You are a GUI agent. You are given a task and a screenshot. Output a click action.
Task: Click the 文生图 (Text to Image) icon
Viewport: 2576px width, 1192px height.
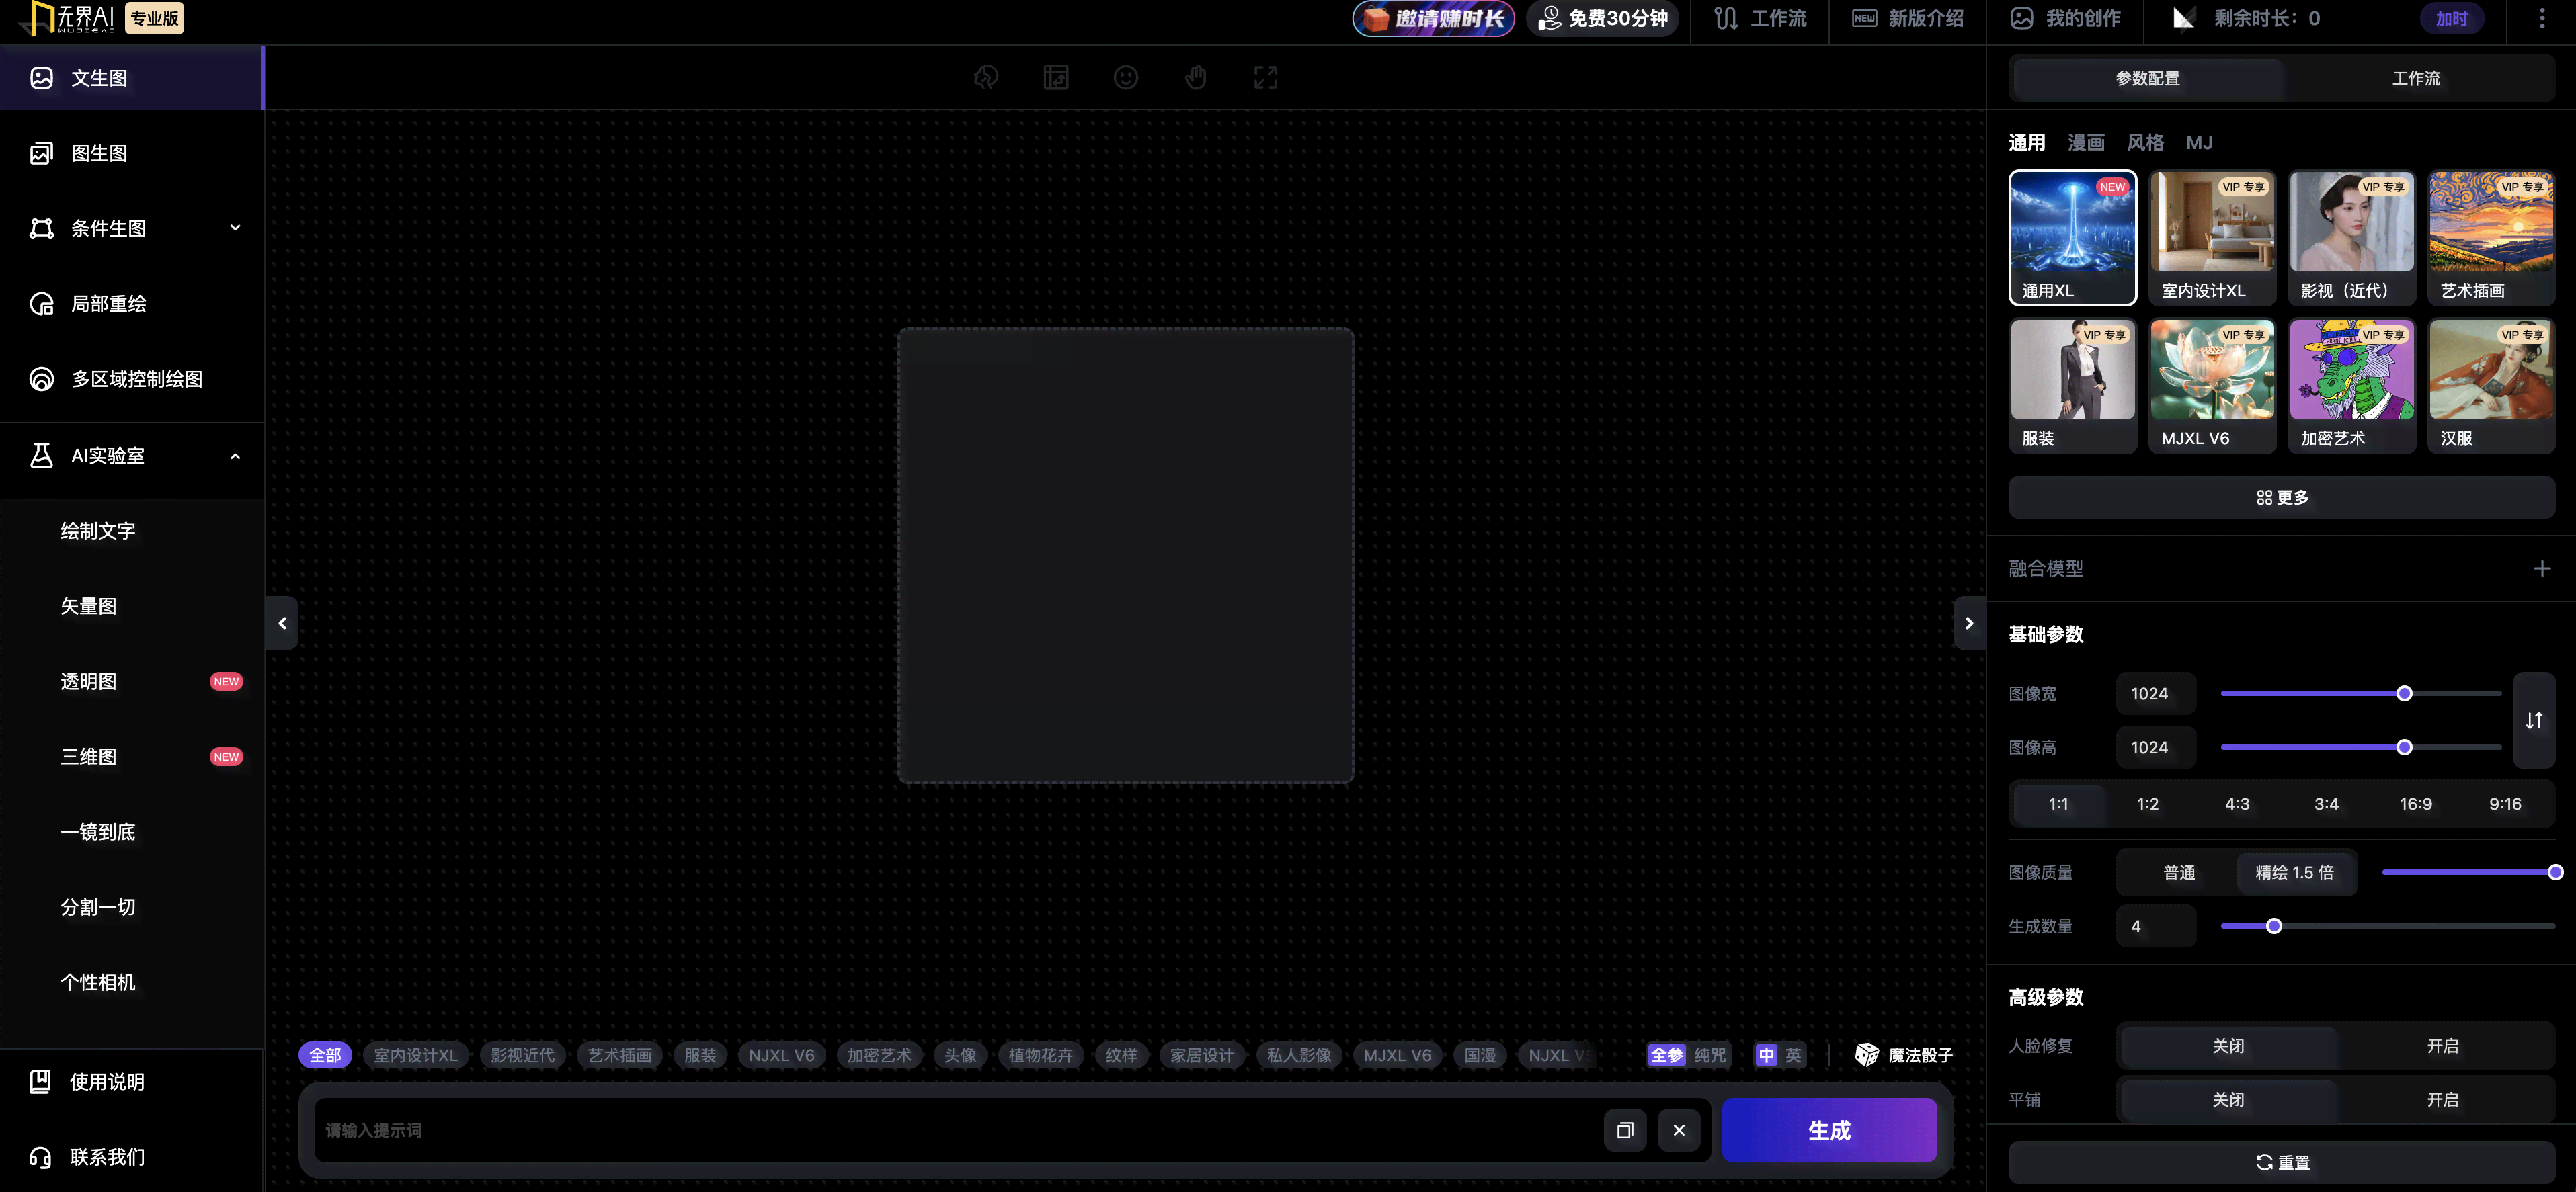[41, 77]
